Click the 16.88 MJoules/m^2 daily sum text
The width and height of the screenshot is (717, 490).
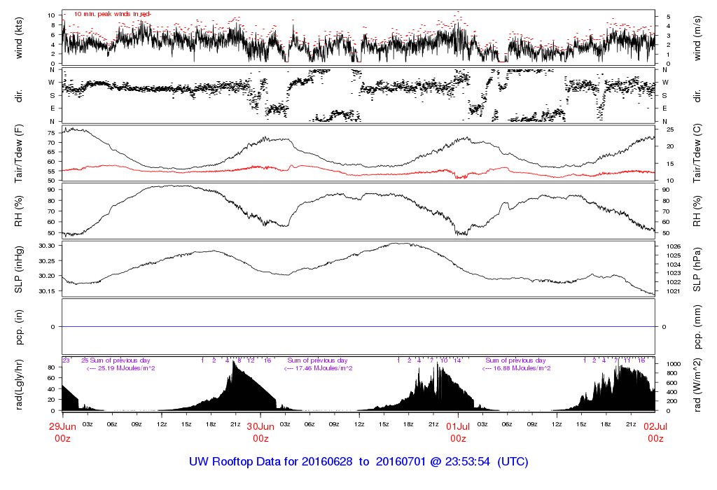point(516,368)
